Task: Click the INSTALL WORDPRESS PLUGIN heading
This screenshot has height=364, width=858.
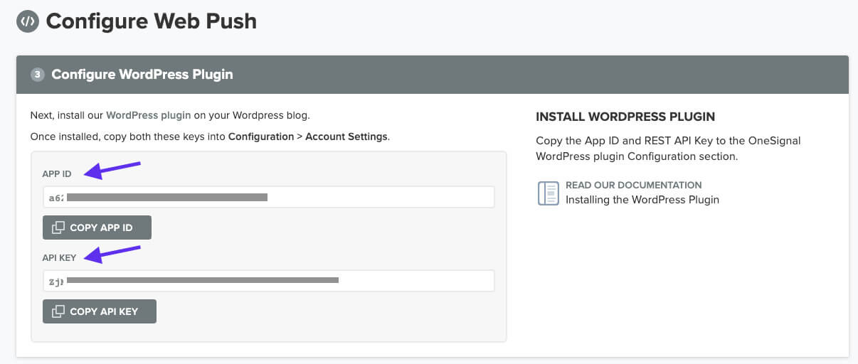Action: [x=625, y=117]
